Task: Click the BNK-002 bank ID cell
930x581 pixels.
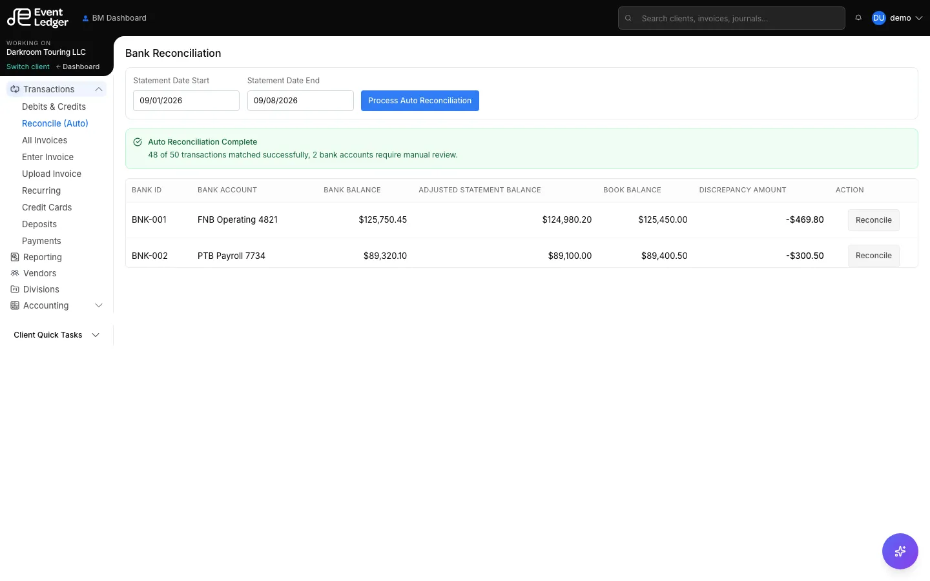Action: coord(150,256)
